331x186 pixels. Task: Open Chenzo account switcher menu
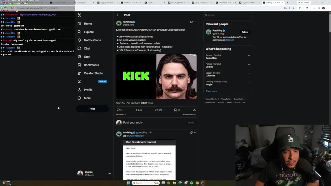coord(94,173)
